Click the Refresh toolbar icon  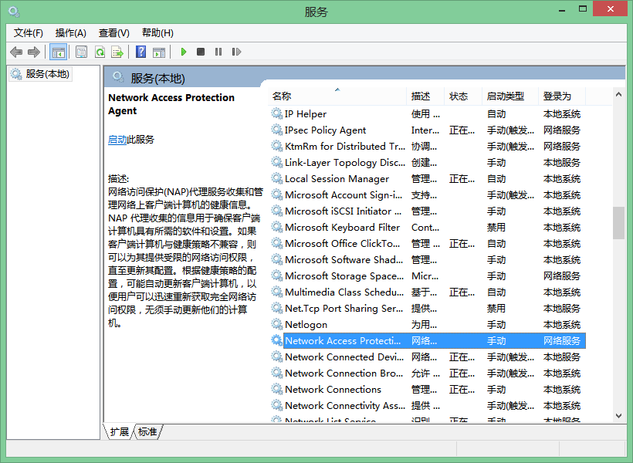(100, 52)
